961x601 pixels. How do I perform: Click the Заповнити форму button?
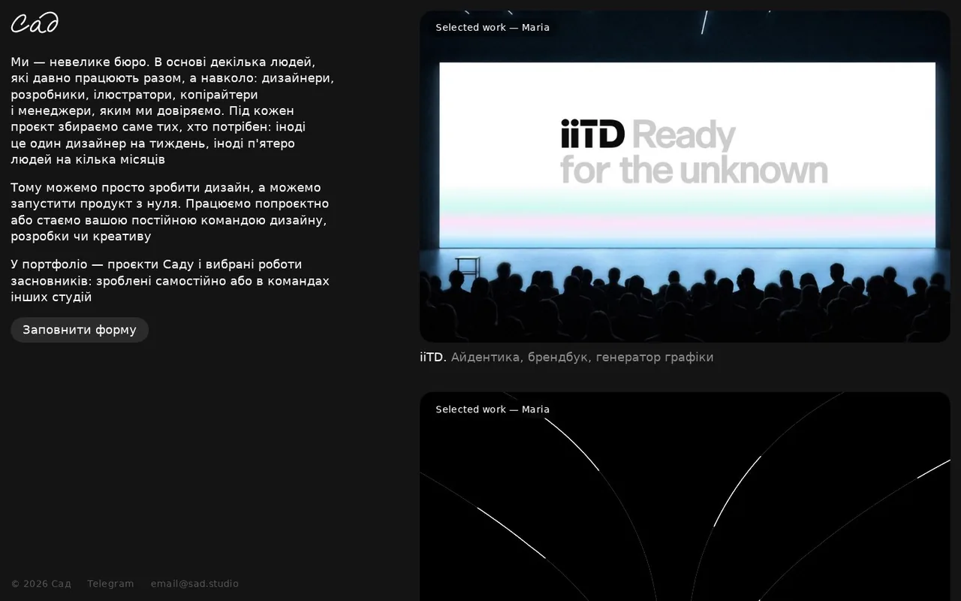coord(80,330)
